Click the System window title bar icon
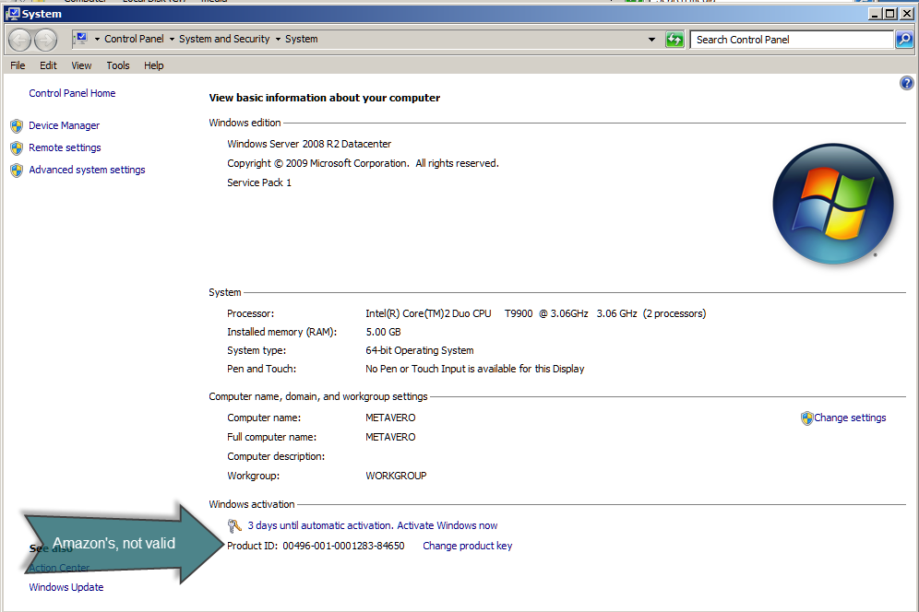 (12, 14)
